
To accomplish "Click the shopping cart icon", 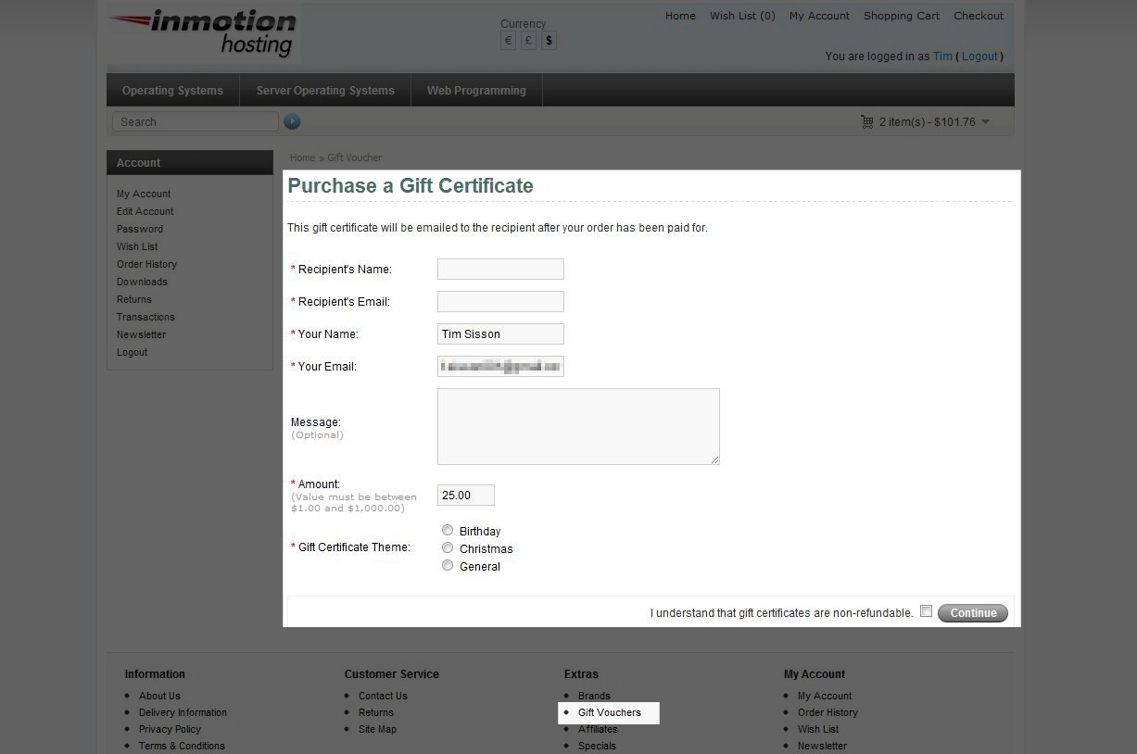I will (x=866, y=122).
